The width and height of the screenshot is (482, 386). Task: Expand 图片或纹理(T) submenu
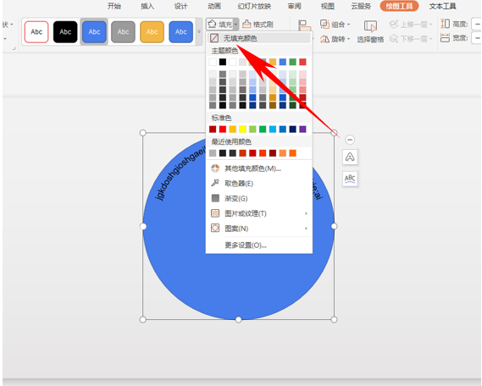pyautogui.click(x=259, y=213)
